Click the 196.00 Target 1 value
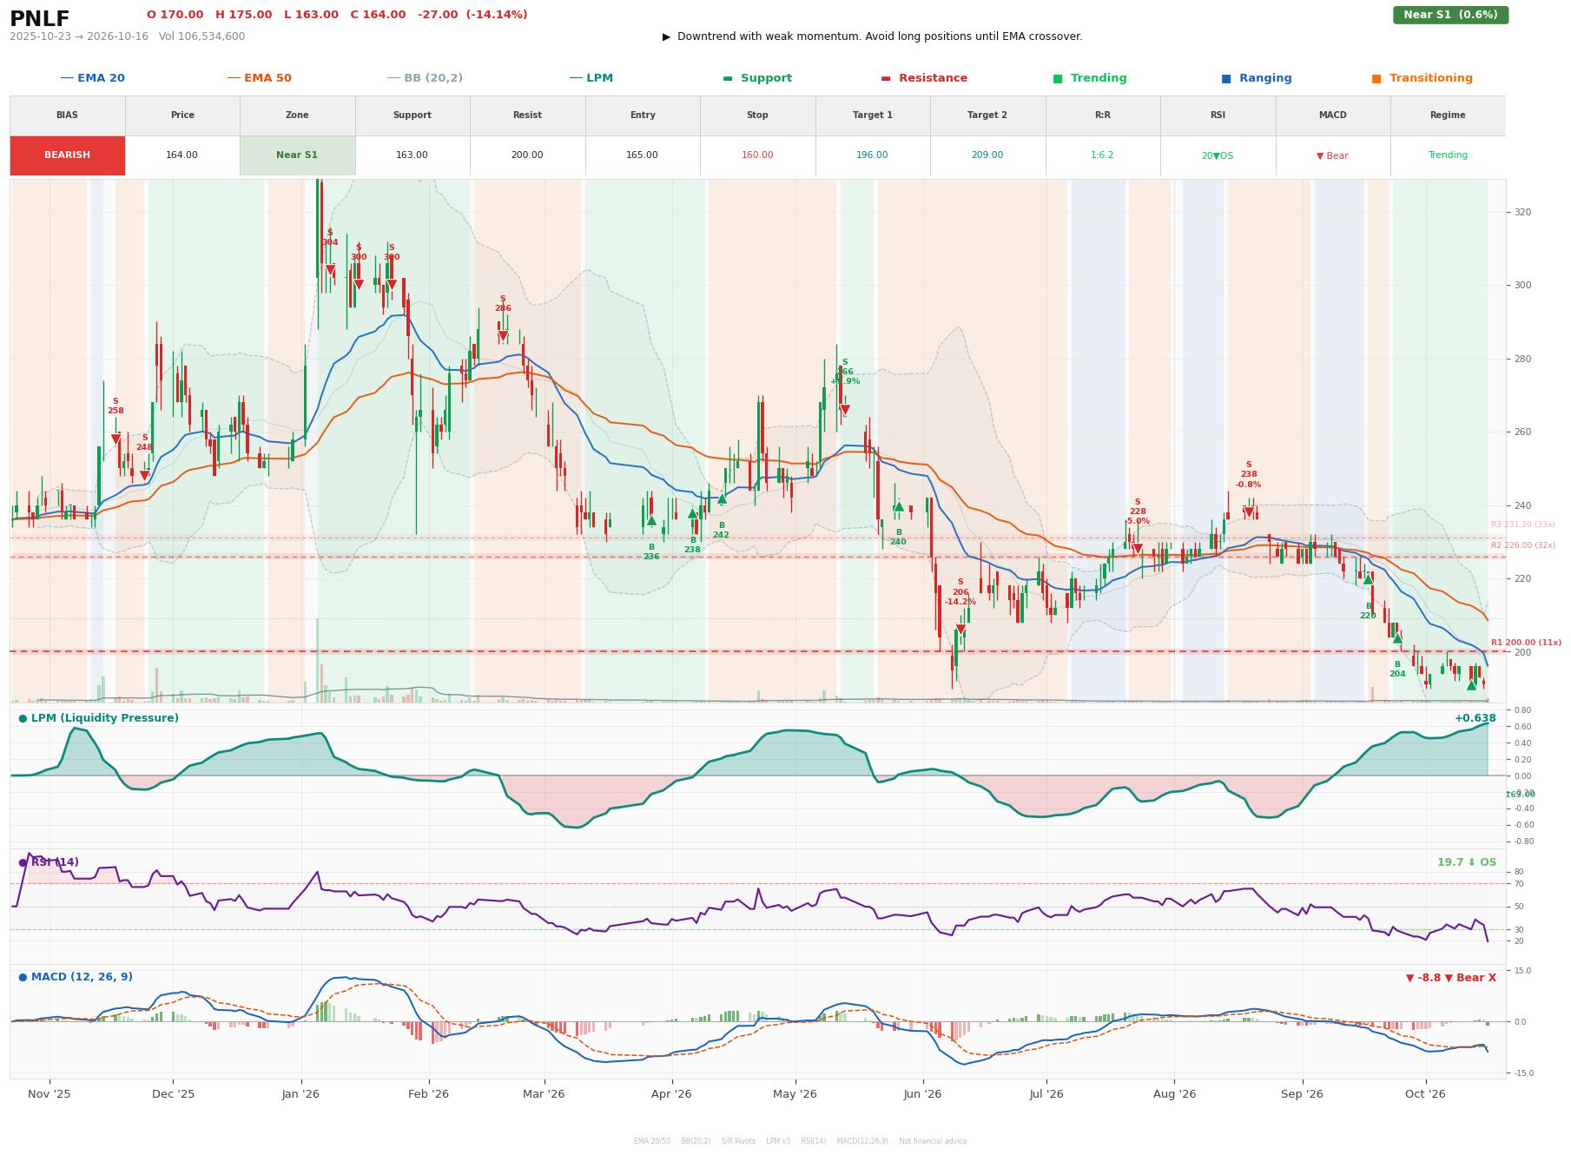Screen dimensions: 1571x1155 tap(872, 155)
